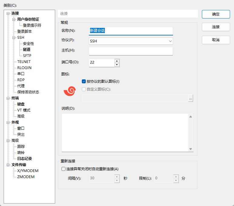Select 文件传输 in the category tree
234x206 pixels.
[x=19, y=165]
